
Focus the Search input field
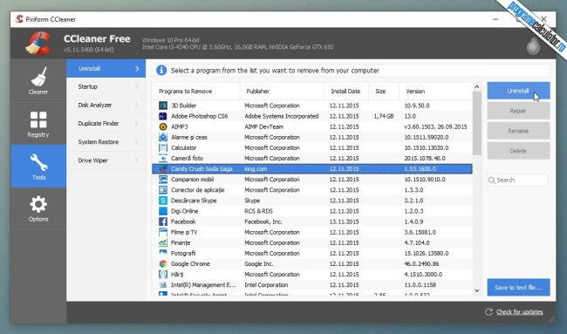pos(518,180)
